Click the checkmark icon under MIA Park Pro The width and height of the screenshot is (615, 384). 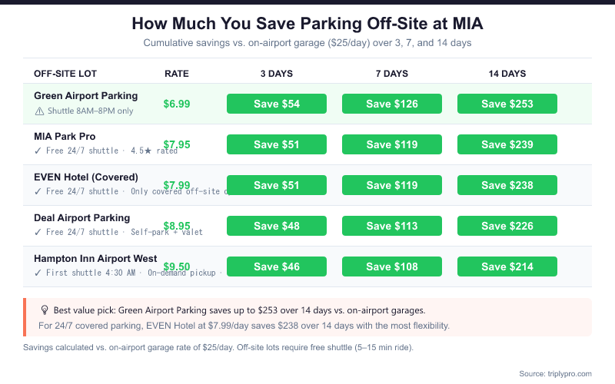pos(38,151)
